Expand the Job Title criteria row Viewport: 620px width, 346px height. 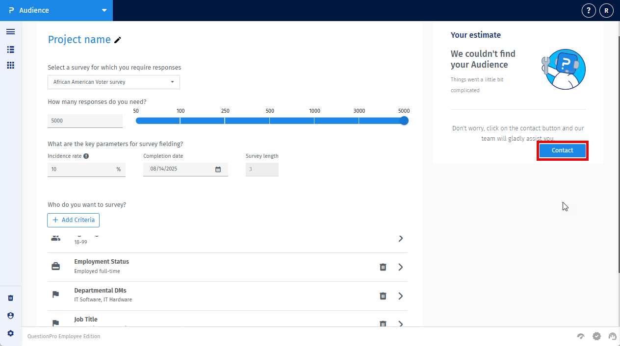[401, 324]
